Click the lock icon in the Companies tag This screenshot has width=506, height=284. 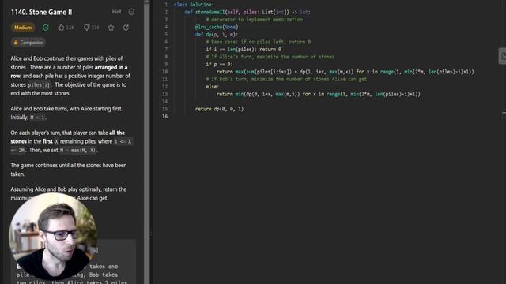pyautogui.click(x=16, y=43)
